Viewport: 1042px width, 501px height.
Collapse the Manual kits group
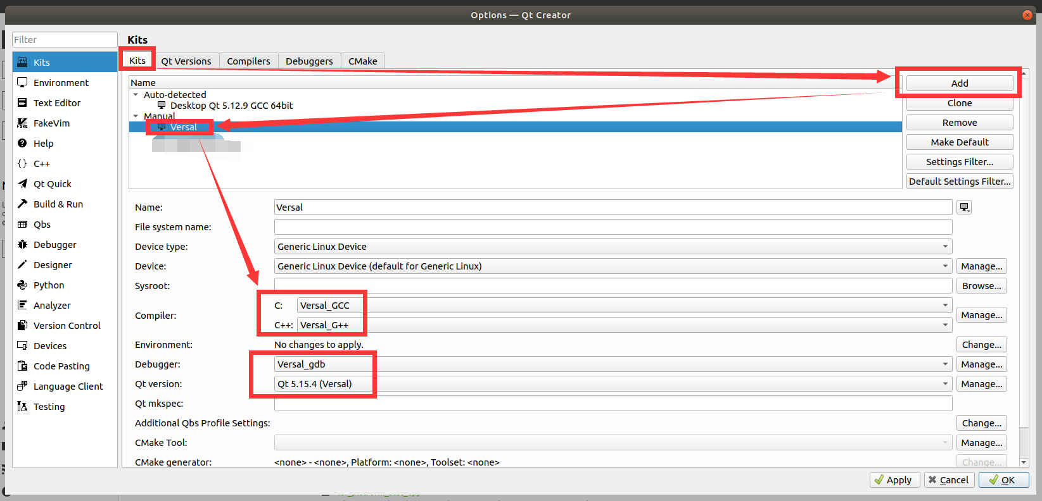pos(136,116)
